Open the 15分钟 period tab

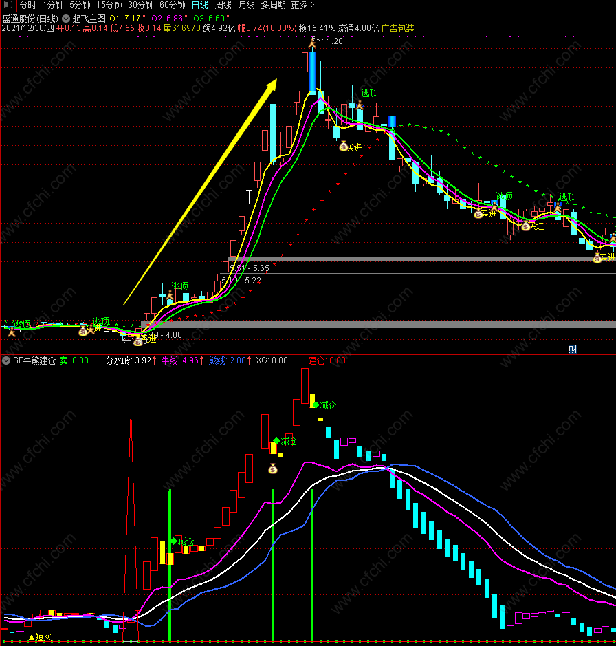pyautogui.click(x=109, y=5)
